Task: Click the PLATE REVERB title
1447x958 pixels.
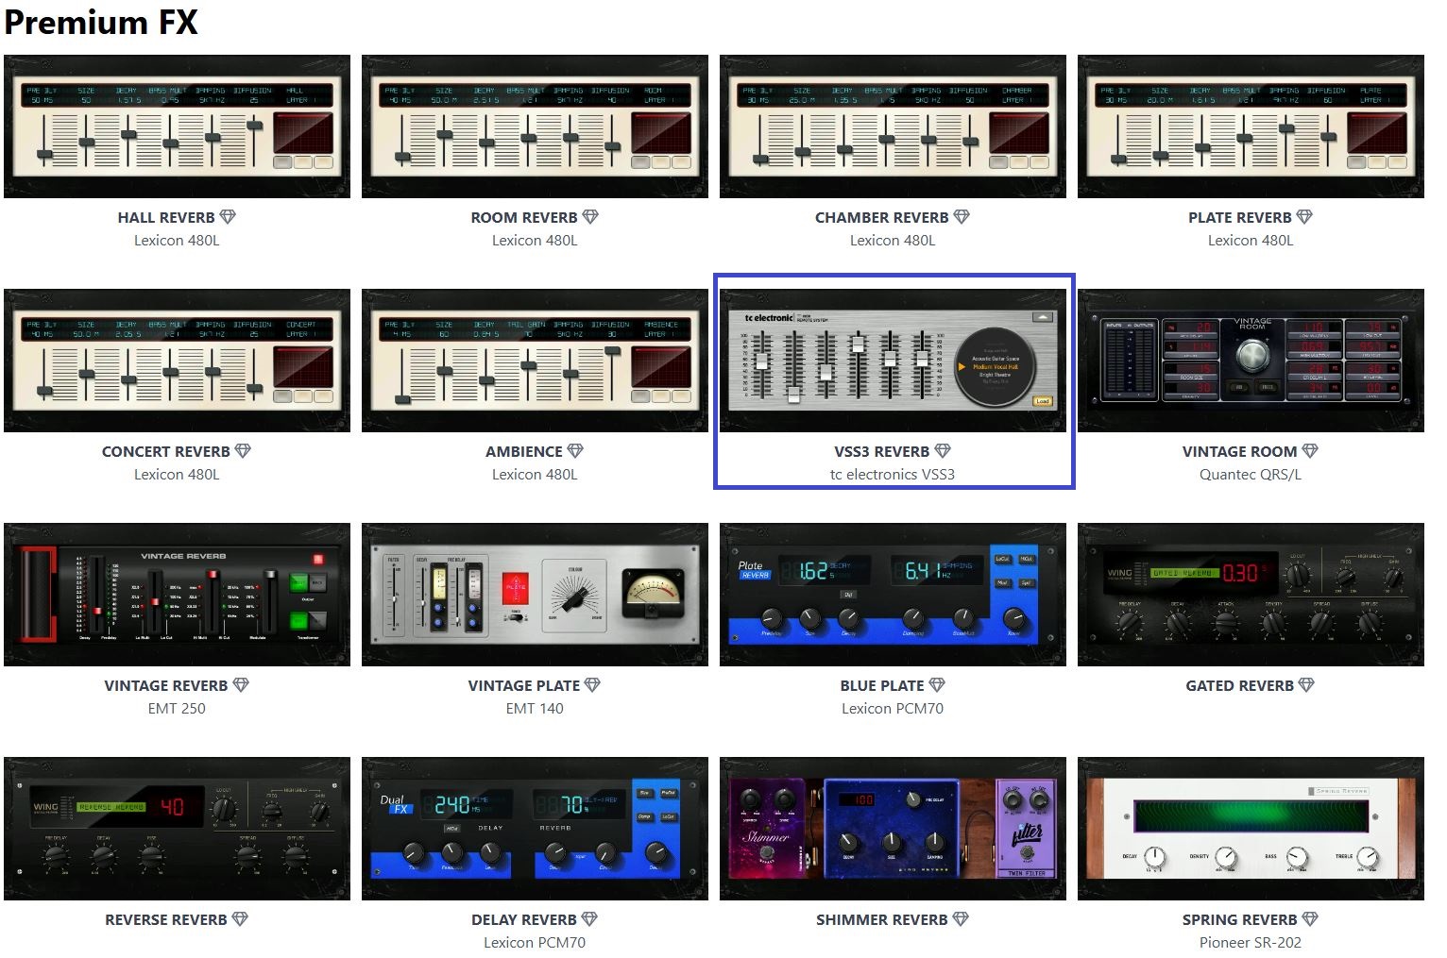Action: pos(1240,218)
